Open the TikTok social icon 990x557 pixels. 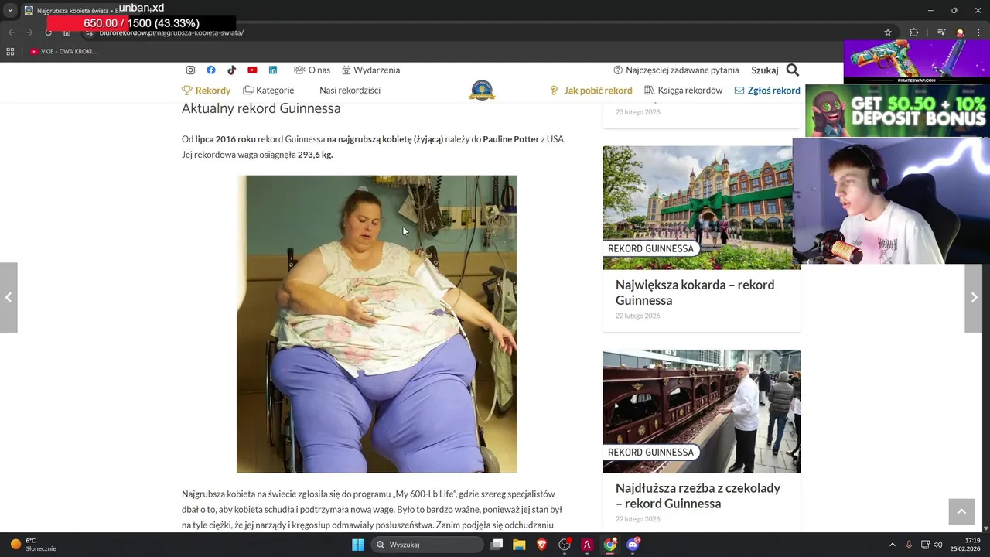[x=231, y=70]
